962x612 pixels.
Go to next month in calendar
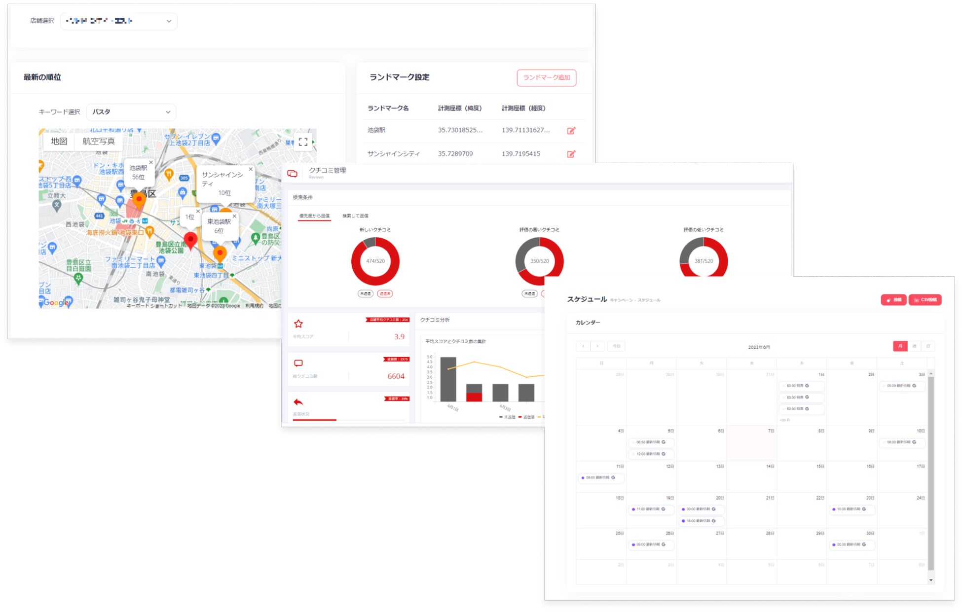597,346
